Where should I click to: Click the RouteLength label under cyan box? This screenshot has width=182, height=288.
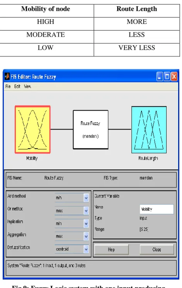tap(148, 158)
